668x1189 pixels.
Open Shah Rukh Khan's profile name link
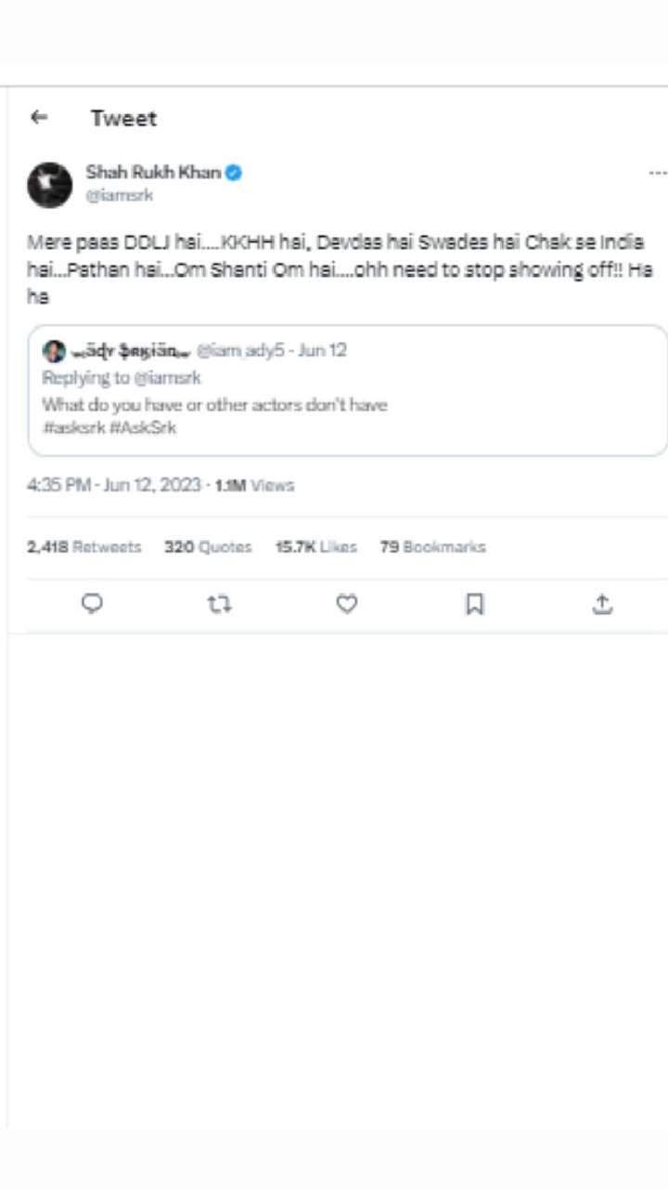(152, 172)
